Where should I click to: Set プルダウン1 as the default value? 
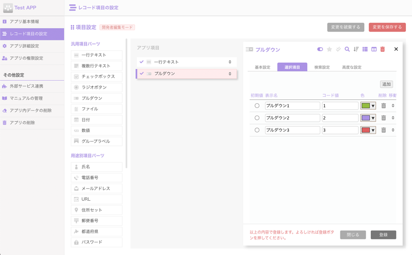tap(257, 105)
